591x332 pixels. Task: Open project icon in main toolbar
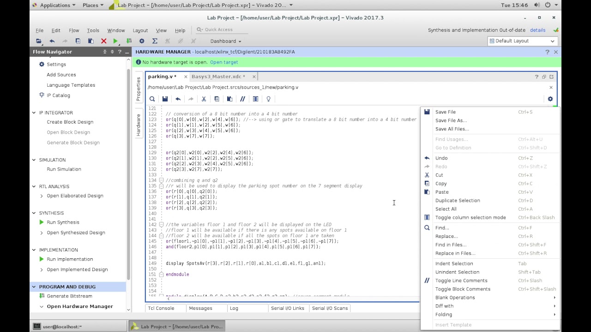coord(39,41)
